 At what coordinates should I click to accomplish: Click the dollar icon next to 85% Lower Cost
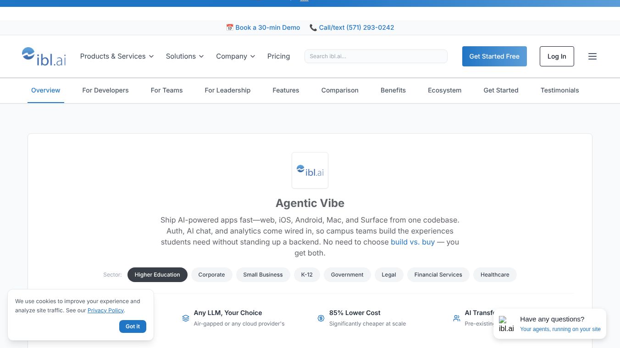tap(321, 318)
